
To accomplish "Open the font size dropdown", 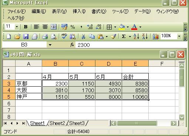I will point(17,27).
